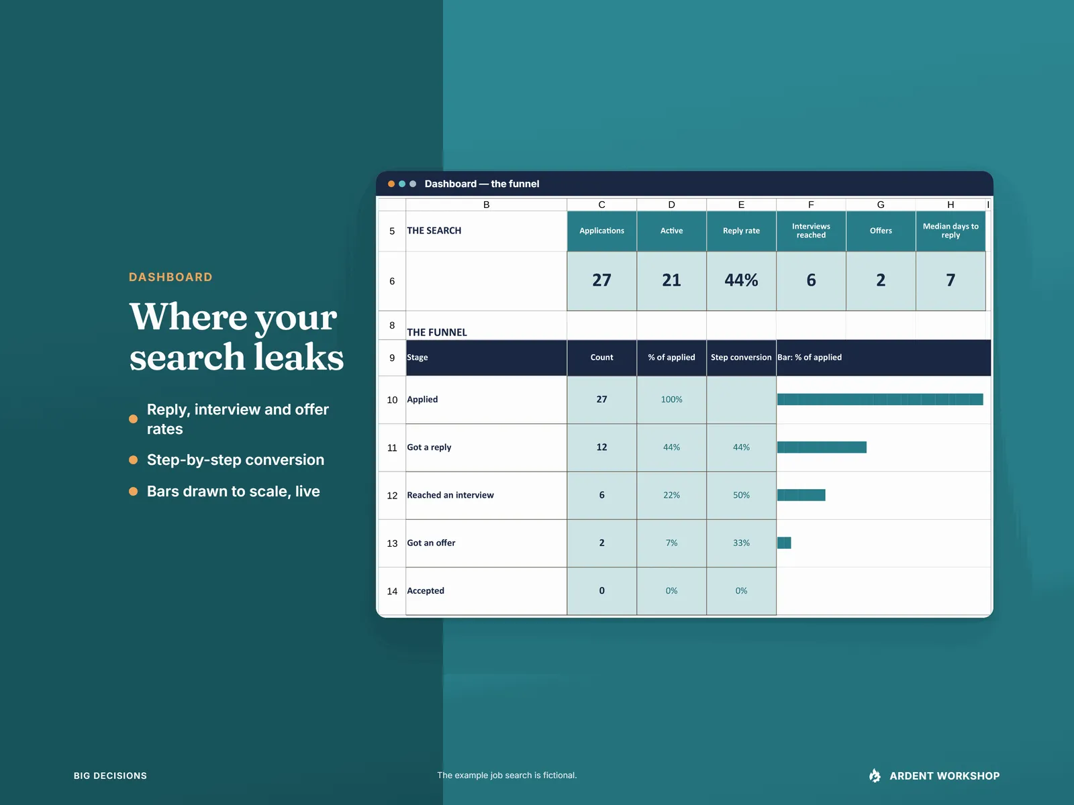Click the Reached an interview 22% cell
This screenshot has width=1074, height=805.
672,496
